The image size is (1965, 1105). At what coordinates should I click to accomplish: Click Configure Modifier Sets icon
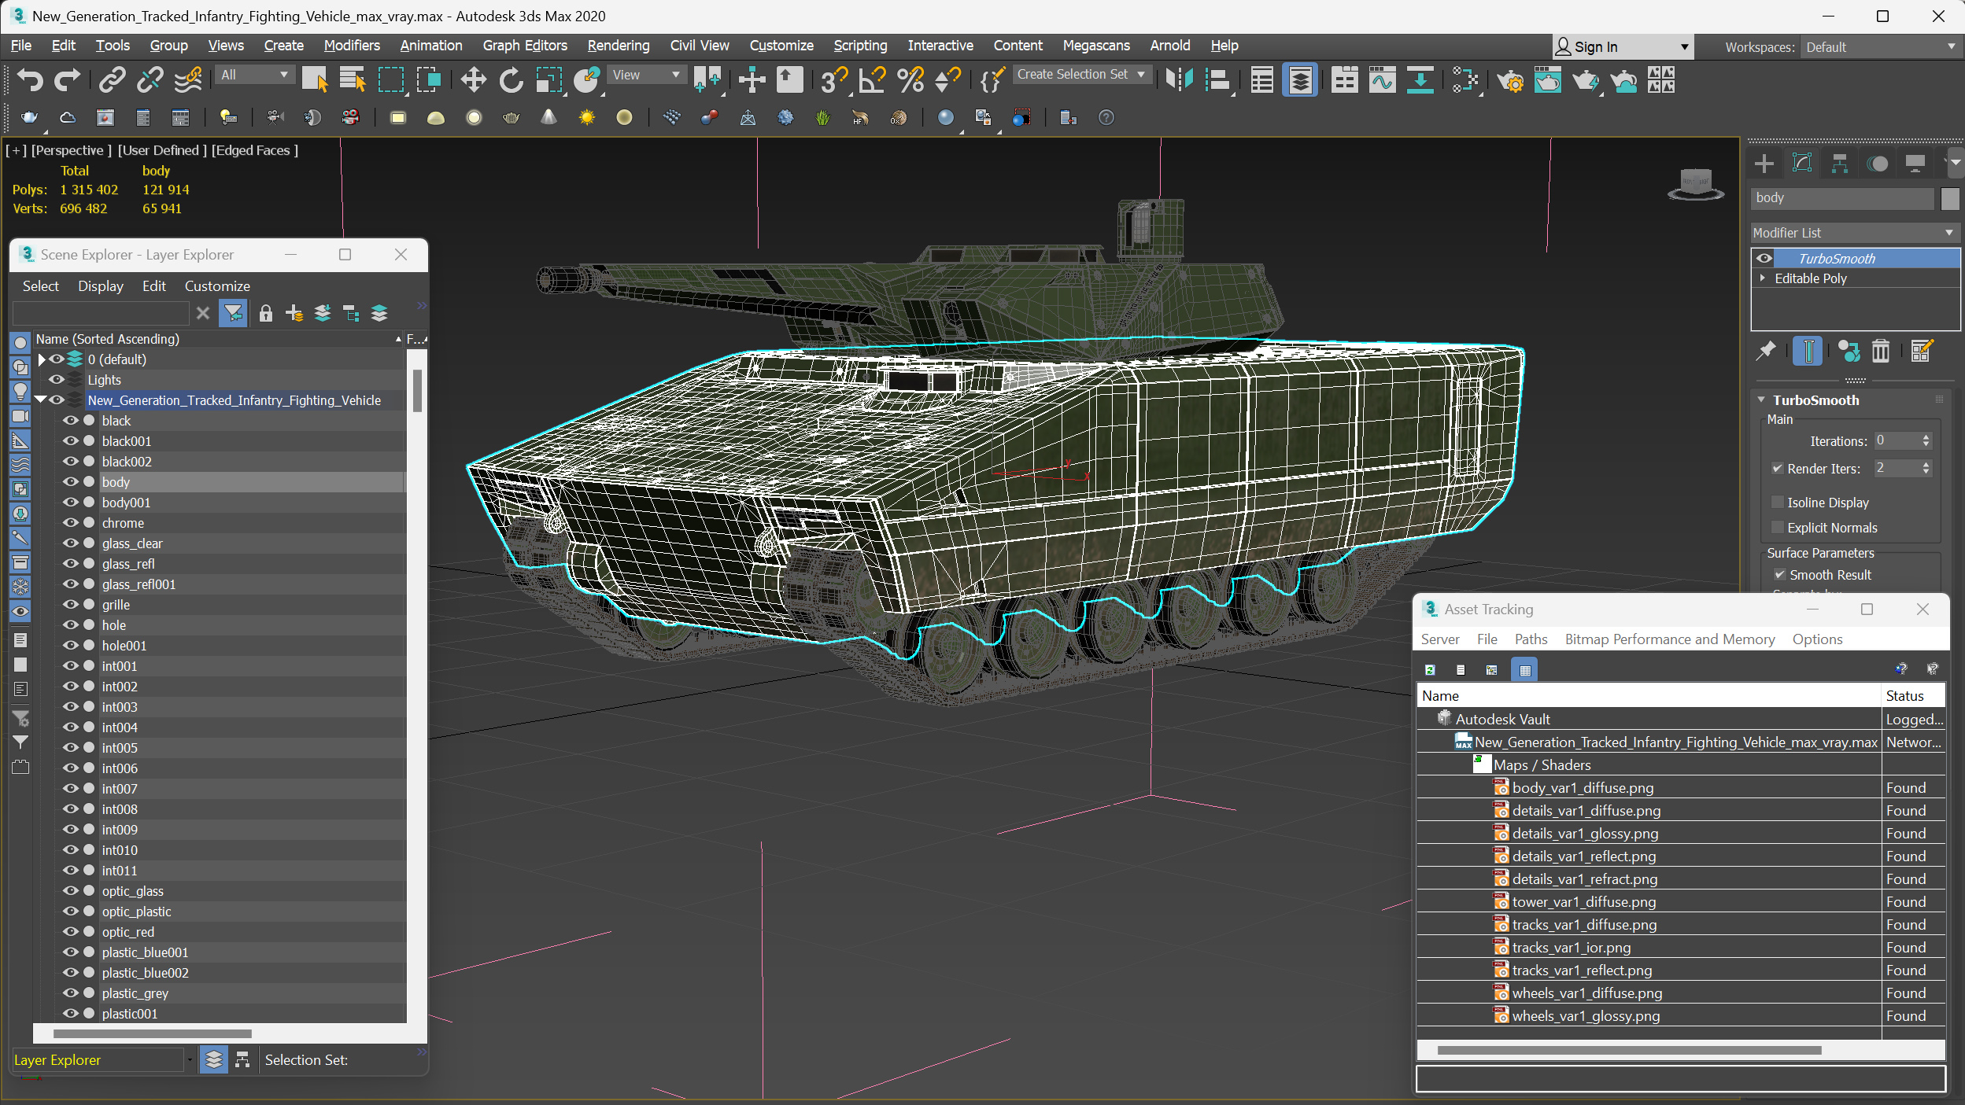1921,351
